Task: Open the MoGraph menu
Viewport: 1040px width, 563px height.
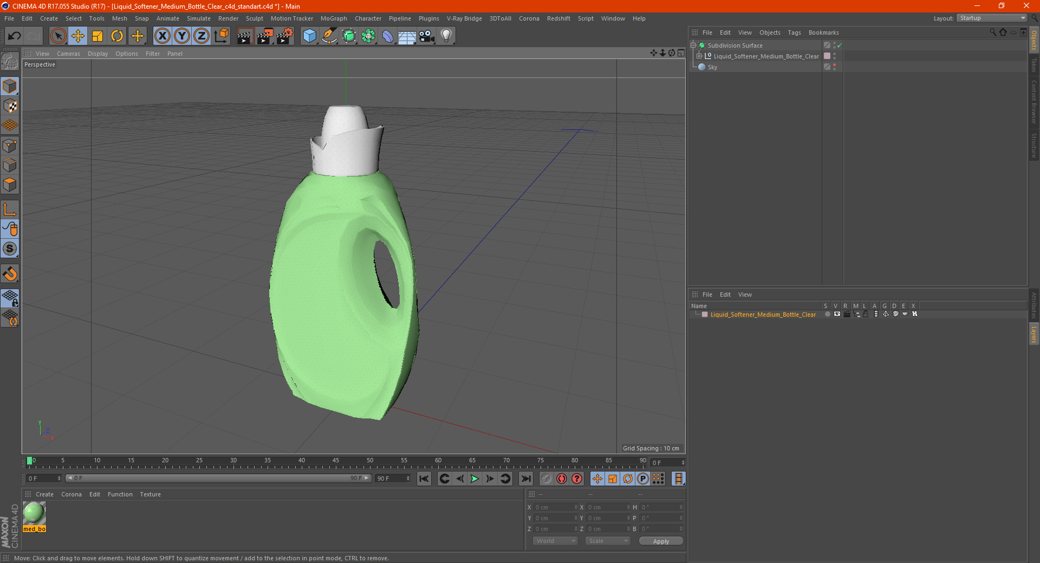Action: 334,18
